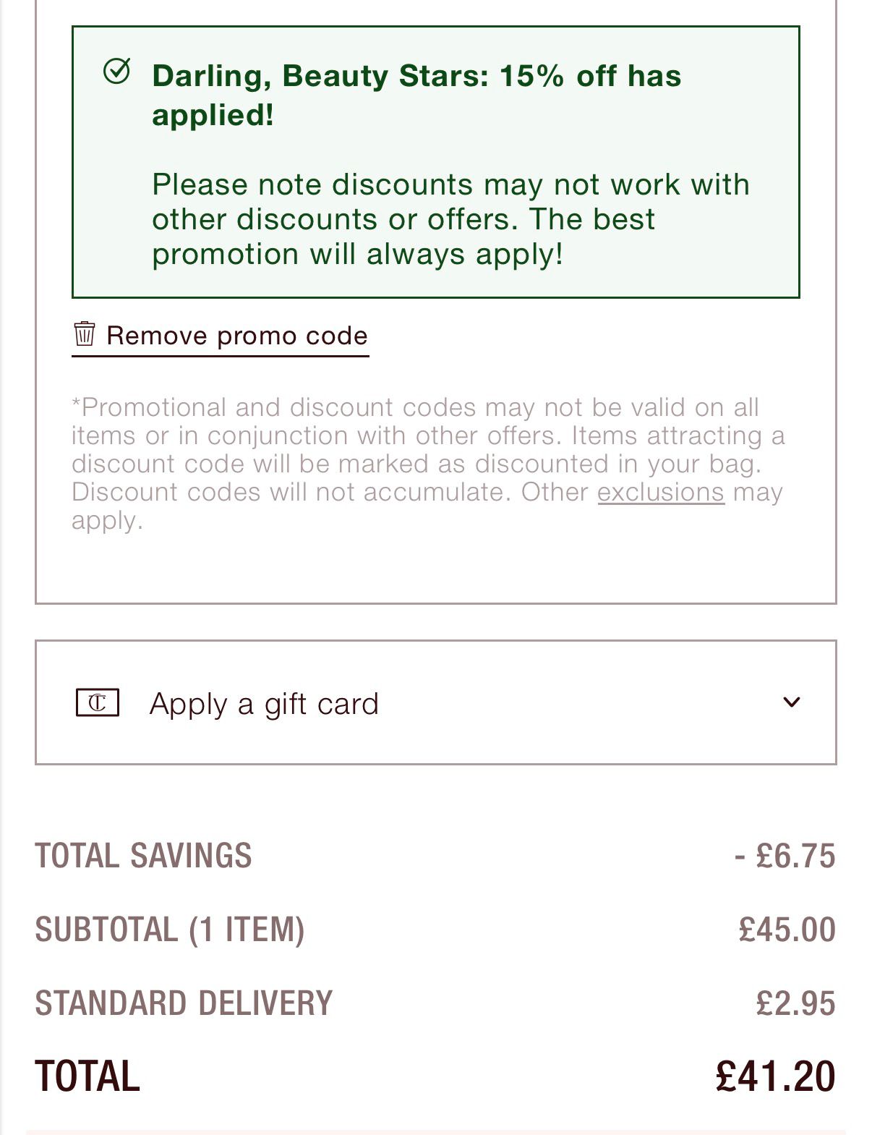This screenshot has height=1135, width=872.
Task: Collapse the gift card panel via its arrow
Action: point(792,702)
